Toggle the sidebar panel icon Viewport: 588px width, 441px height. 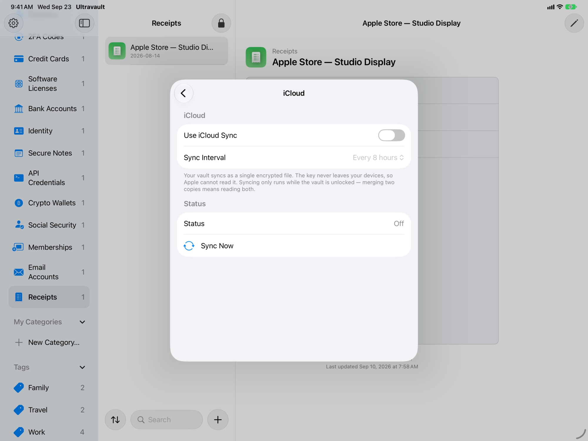tap(84, 23)
